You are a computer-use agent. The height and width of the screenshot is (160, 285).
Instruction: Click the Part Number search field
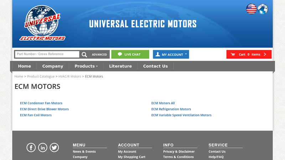[x=47, y=54]
